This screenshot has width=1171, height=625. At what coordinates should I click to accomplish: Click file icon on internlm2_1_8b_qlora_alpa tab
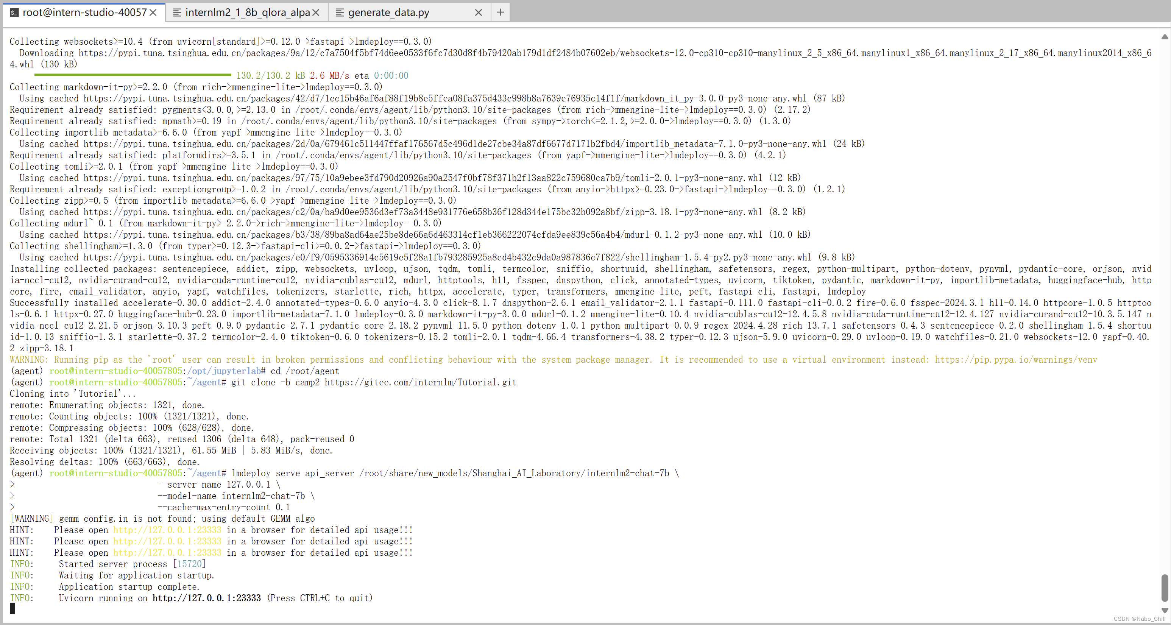(x=177, y=13)
